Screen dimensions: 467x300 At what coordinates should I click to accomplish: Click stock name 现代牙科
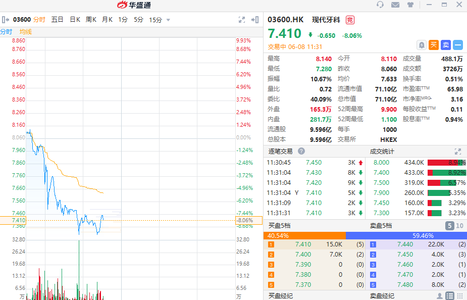[326, 20]
